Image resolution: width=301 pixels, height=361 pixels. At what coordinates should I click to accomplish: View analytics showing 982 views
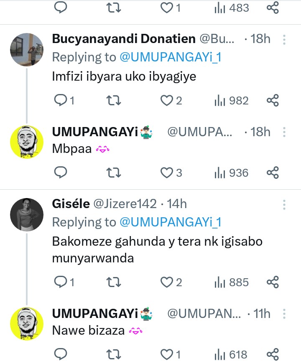point(231,100)
